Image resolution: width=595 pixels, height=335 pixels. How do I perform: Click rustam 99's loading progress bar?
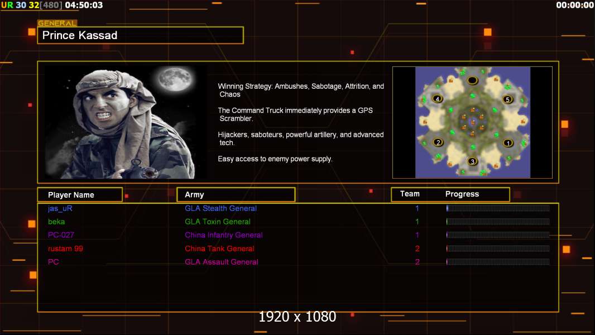[498, 248]
